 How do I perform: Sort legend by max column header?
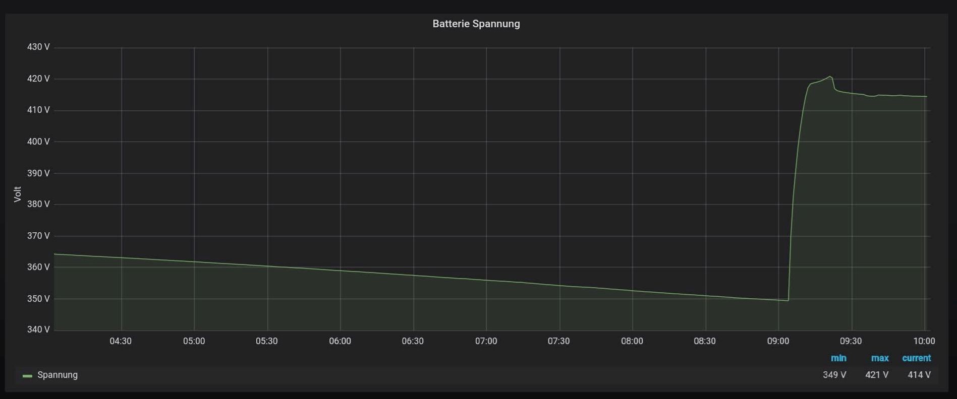click(x=880, y=358)
